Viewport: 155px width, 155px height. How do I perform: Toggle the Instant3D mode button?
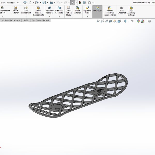97,12
